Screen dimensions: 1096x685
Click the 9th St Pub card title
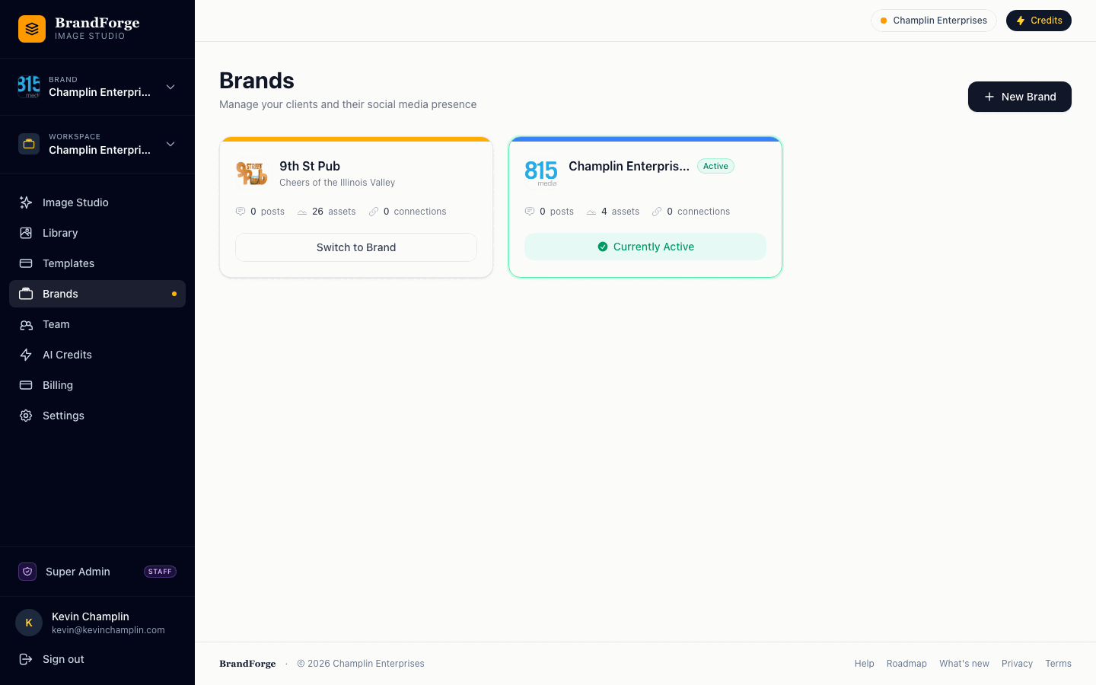pos(310,166)
